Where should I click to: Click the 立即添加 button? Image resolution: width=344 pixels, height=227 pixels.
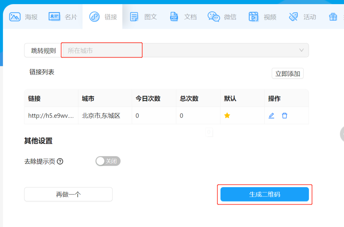coord(288,73)
